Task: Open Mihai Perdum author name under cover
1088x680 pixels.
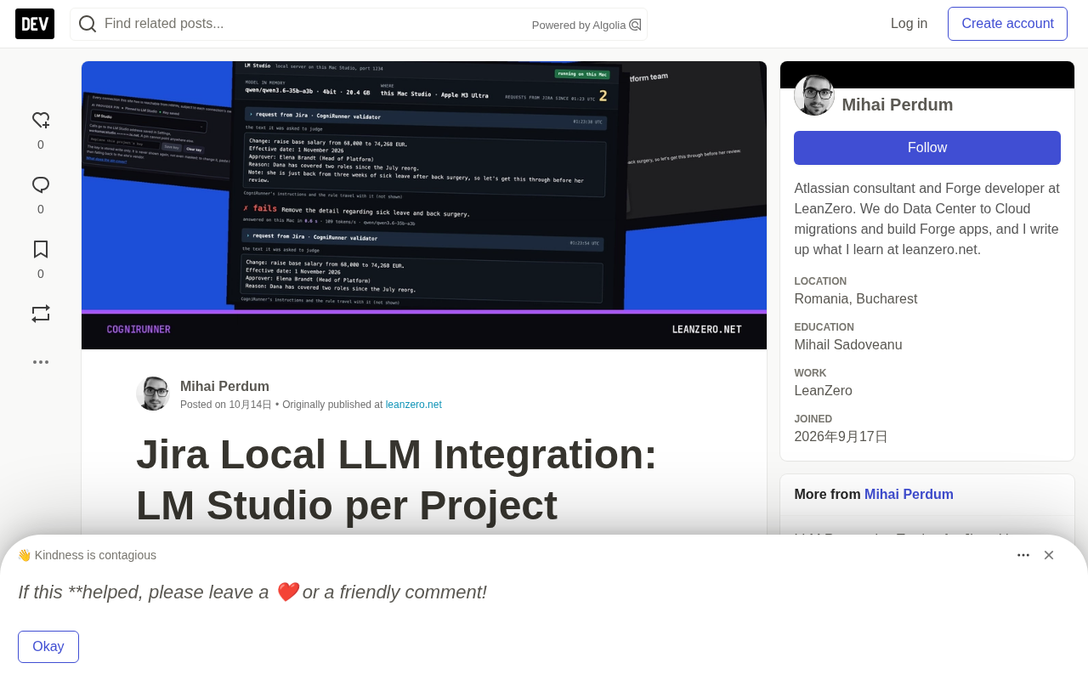Action: [x=224, y=386]
